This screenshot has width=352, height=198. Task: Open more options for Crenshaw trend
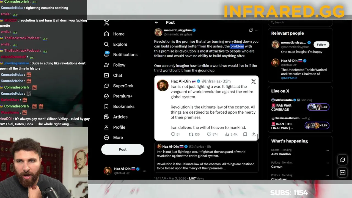[x=327, y=175]
